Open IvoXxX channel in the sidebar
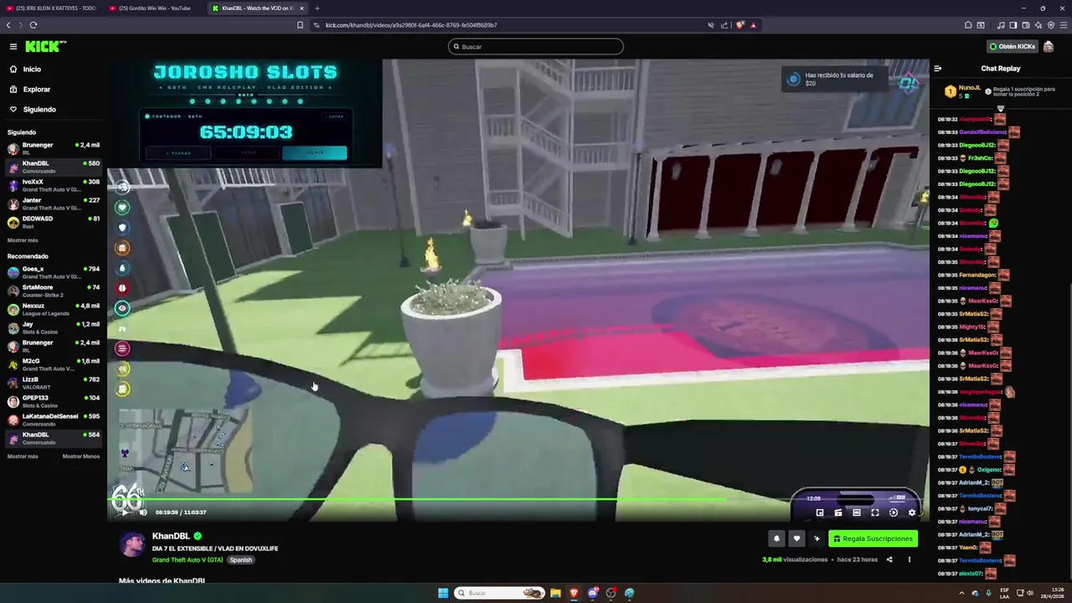The height and width of the screenshot is (603, 1072). [54, 185]
